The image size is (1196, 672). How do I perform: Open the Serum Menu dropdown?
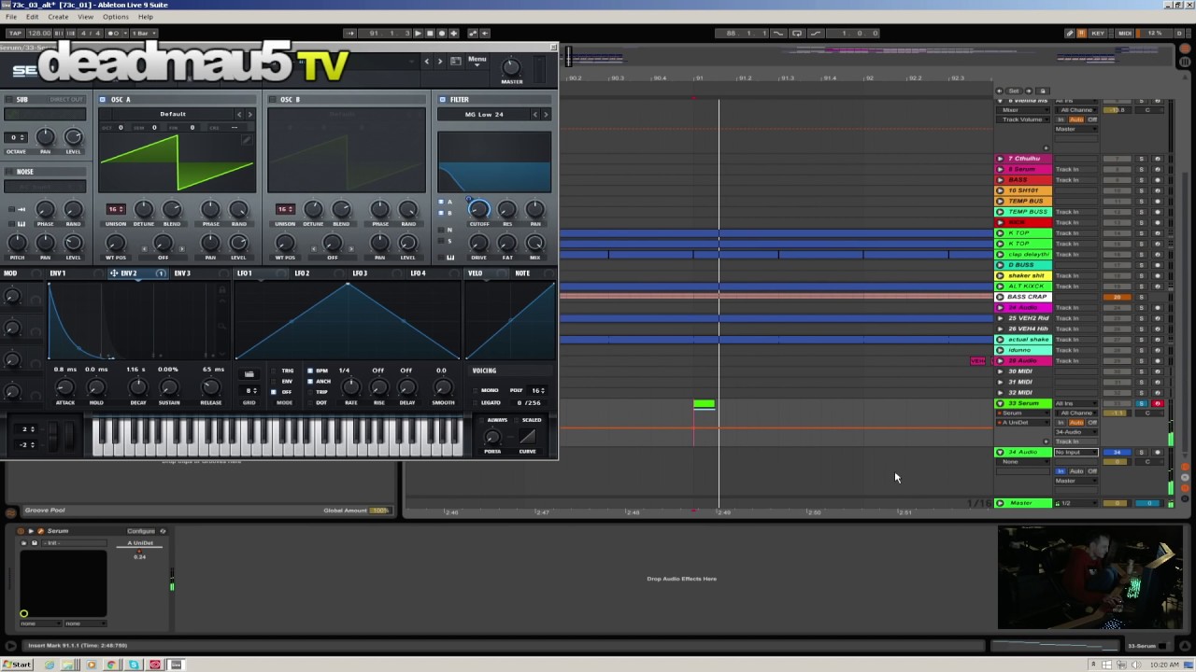tap(477, 62)
